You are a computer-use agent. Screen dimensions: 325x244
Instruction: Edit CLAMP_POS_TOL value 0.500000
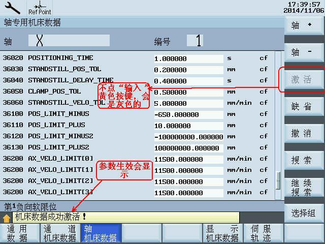click(x=188, y=93)
